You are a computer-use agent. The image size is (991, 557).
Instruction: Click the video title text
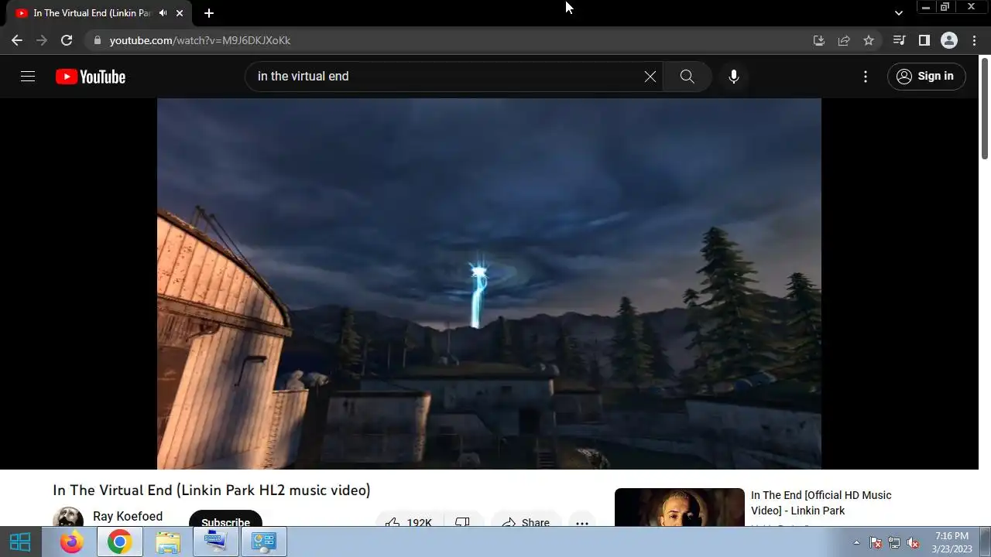pyautogui.click(x=211, y=490)
